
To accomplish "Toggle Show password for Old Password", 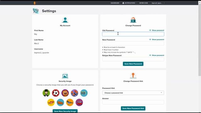I will [x=157, y=30].
